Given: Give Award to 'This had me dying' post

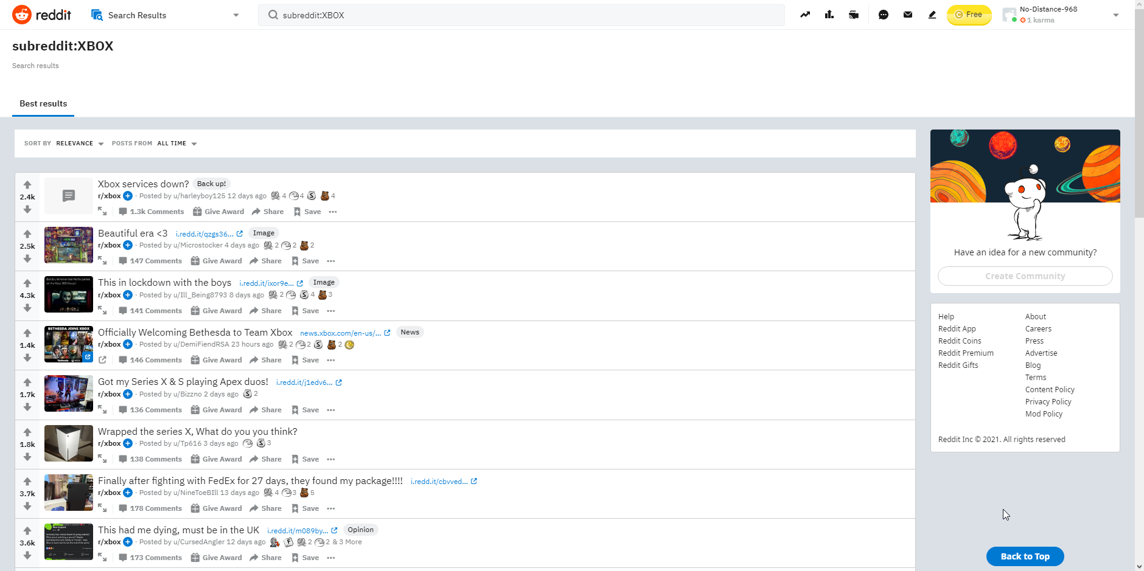Looking at the screenshot, I should click(216, 558).
